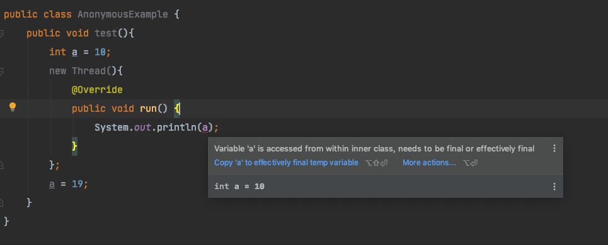Image resolution: width=608 pixels, height=245 pixels.
Task: Click 'Copy 'a' to effectively final temp variable'
Action: (286, 163)
